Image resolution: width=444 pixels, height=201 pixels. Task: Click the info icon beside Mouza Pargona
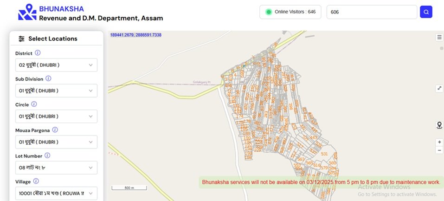[x=55, y=130]
